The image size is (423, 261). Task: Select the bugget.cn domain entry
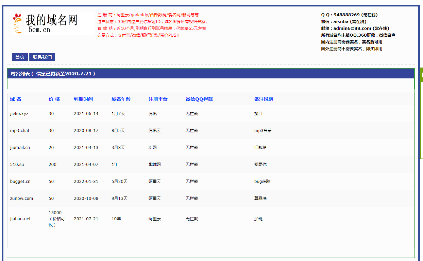pos(20,182)
